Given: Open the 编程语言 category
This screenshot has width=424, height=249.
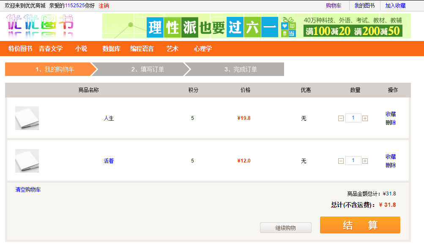Looking at the screenshot, I should coord(142,49).
